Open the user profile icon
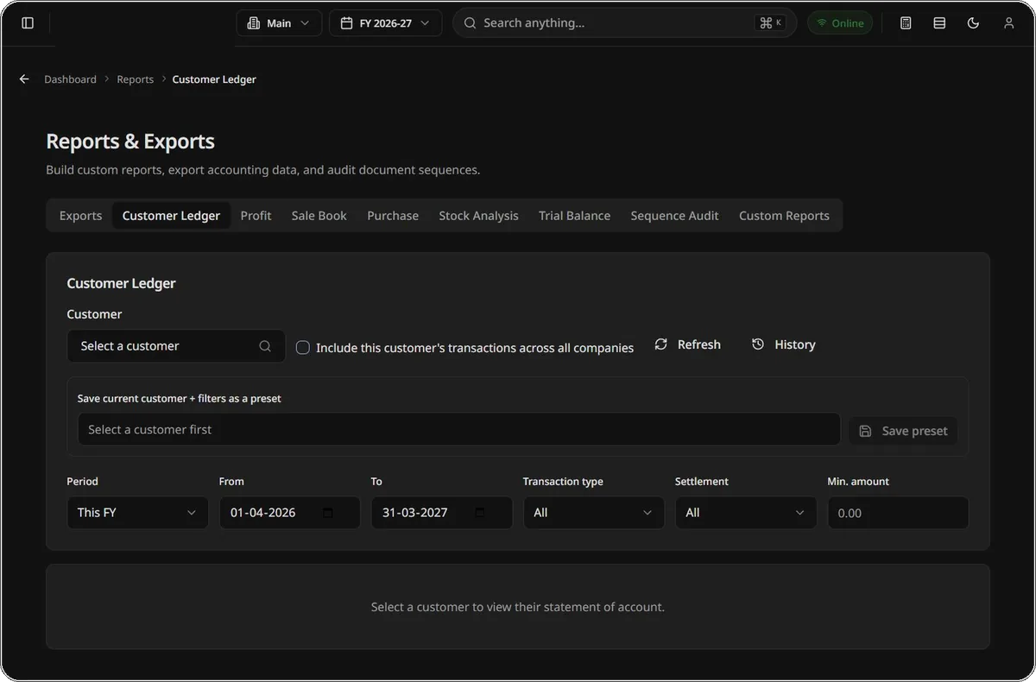Screen dimensions: 1036x682 click(x=1008, y=23)
